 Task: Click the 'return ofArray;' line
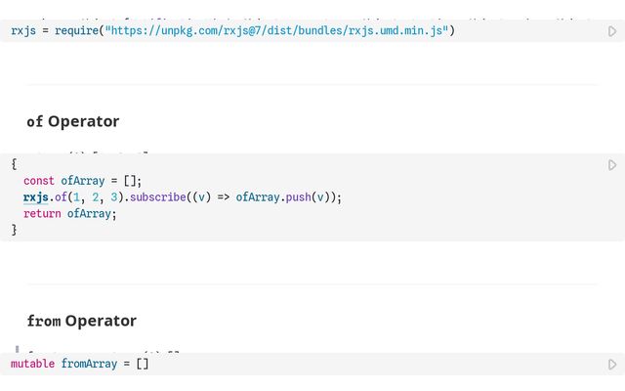[69, 214]
